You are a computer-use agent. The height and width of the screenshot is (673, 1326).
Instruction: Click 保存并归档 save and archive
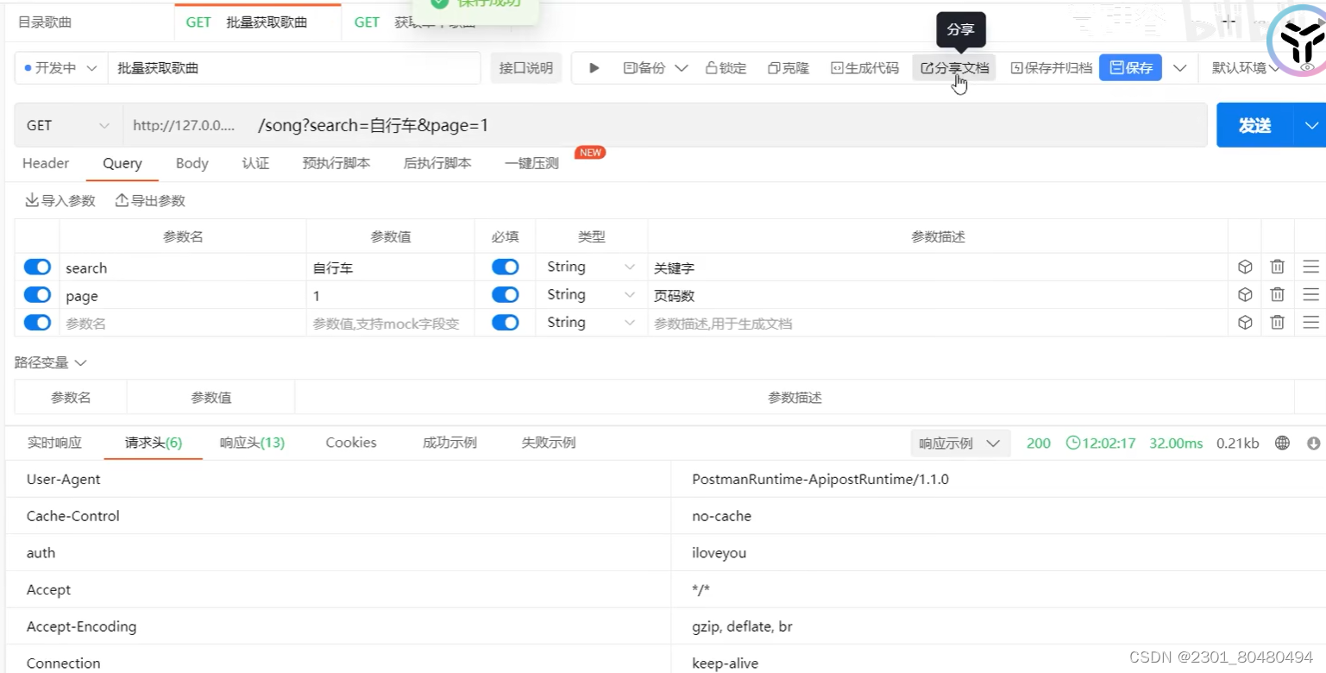point(1051,67)
